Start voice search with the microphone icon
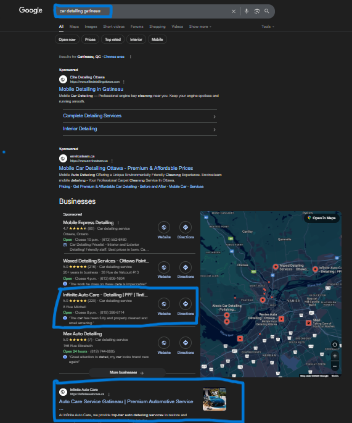The image size is (352, 423). click(247, 11)
